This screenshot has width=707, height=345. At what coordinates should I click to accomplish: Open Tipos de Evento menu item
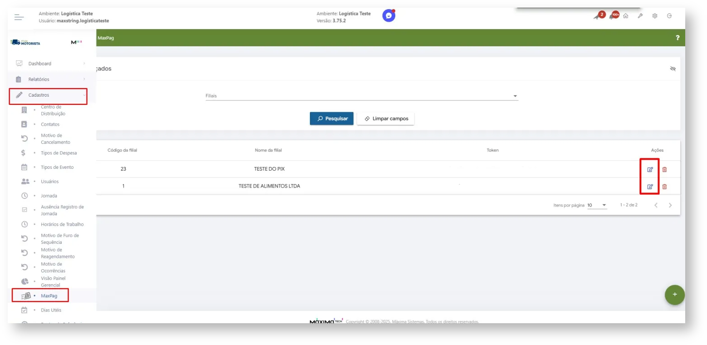click(57, 167)
